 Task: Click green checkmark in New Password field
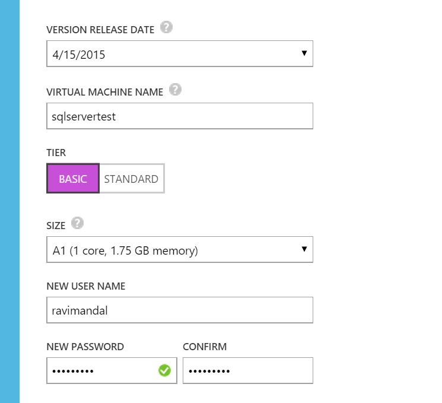(164, 371)
